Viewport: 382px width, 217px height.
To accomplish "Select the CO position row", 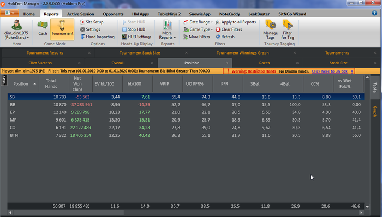I will click(186, 128).
